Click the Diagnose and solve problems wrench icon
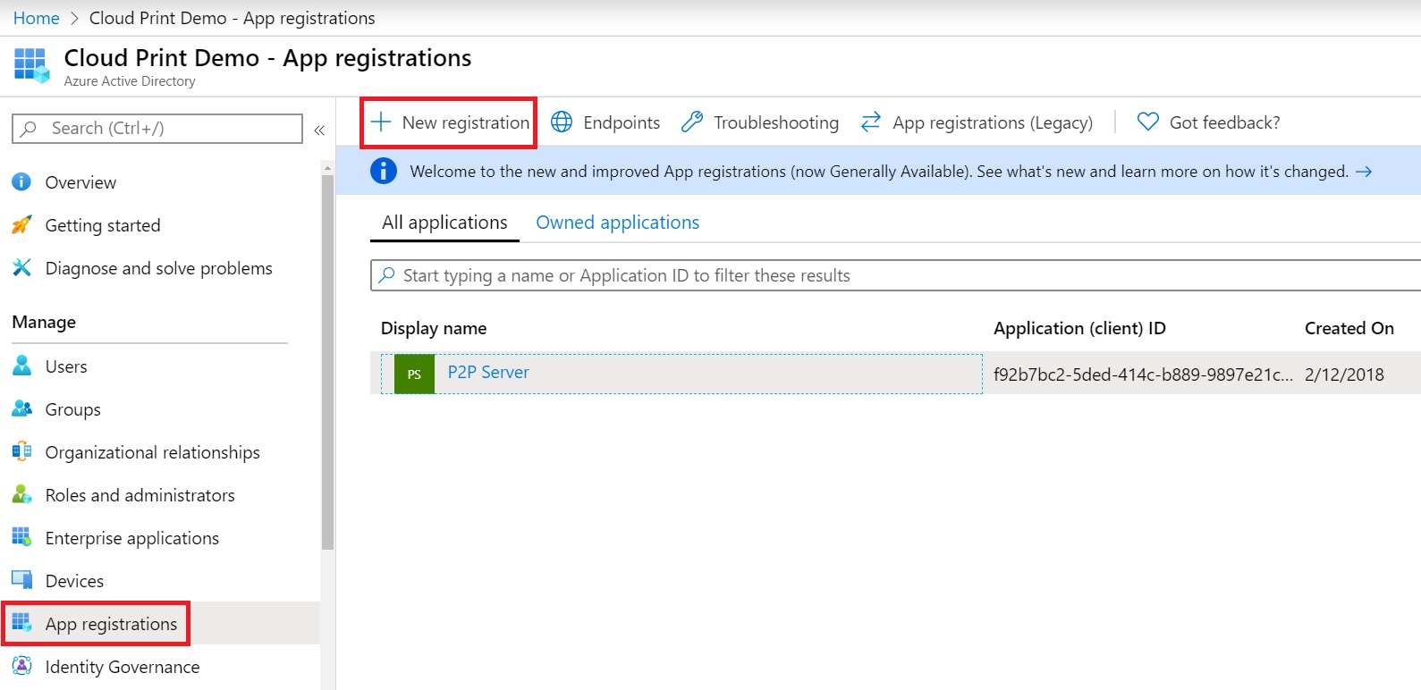Viewport: 1421px width, 690px height. 21,268
